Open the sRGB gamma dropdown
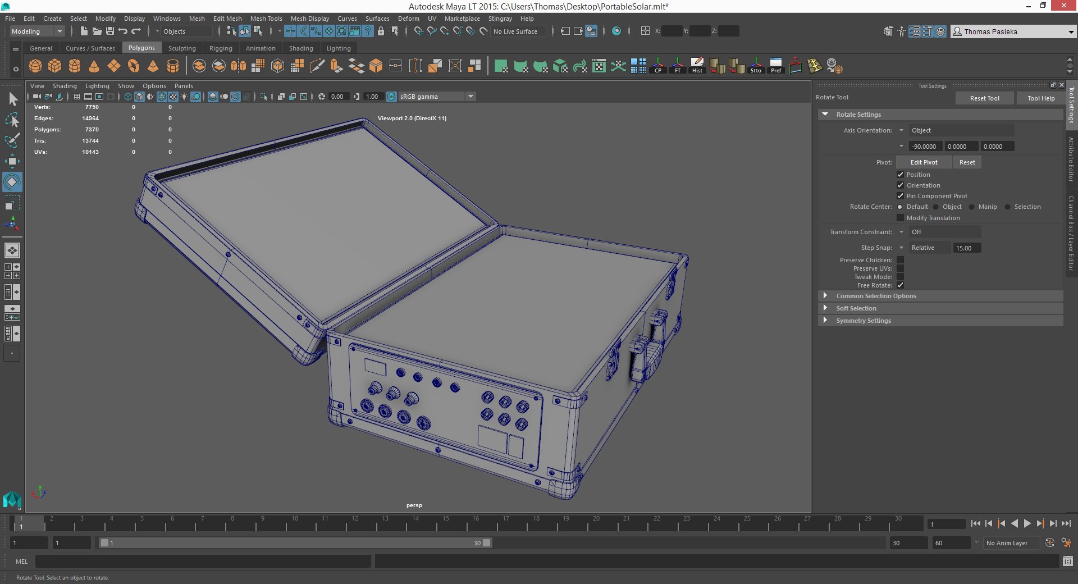The height and width of the screenshot is (584, 1078). coord(470,96)
